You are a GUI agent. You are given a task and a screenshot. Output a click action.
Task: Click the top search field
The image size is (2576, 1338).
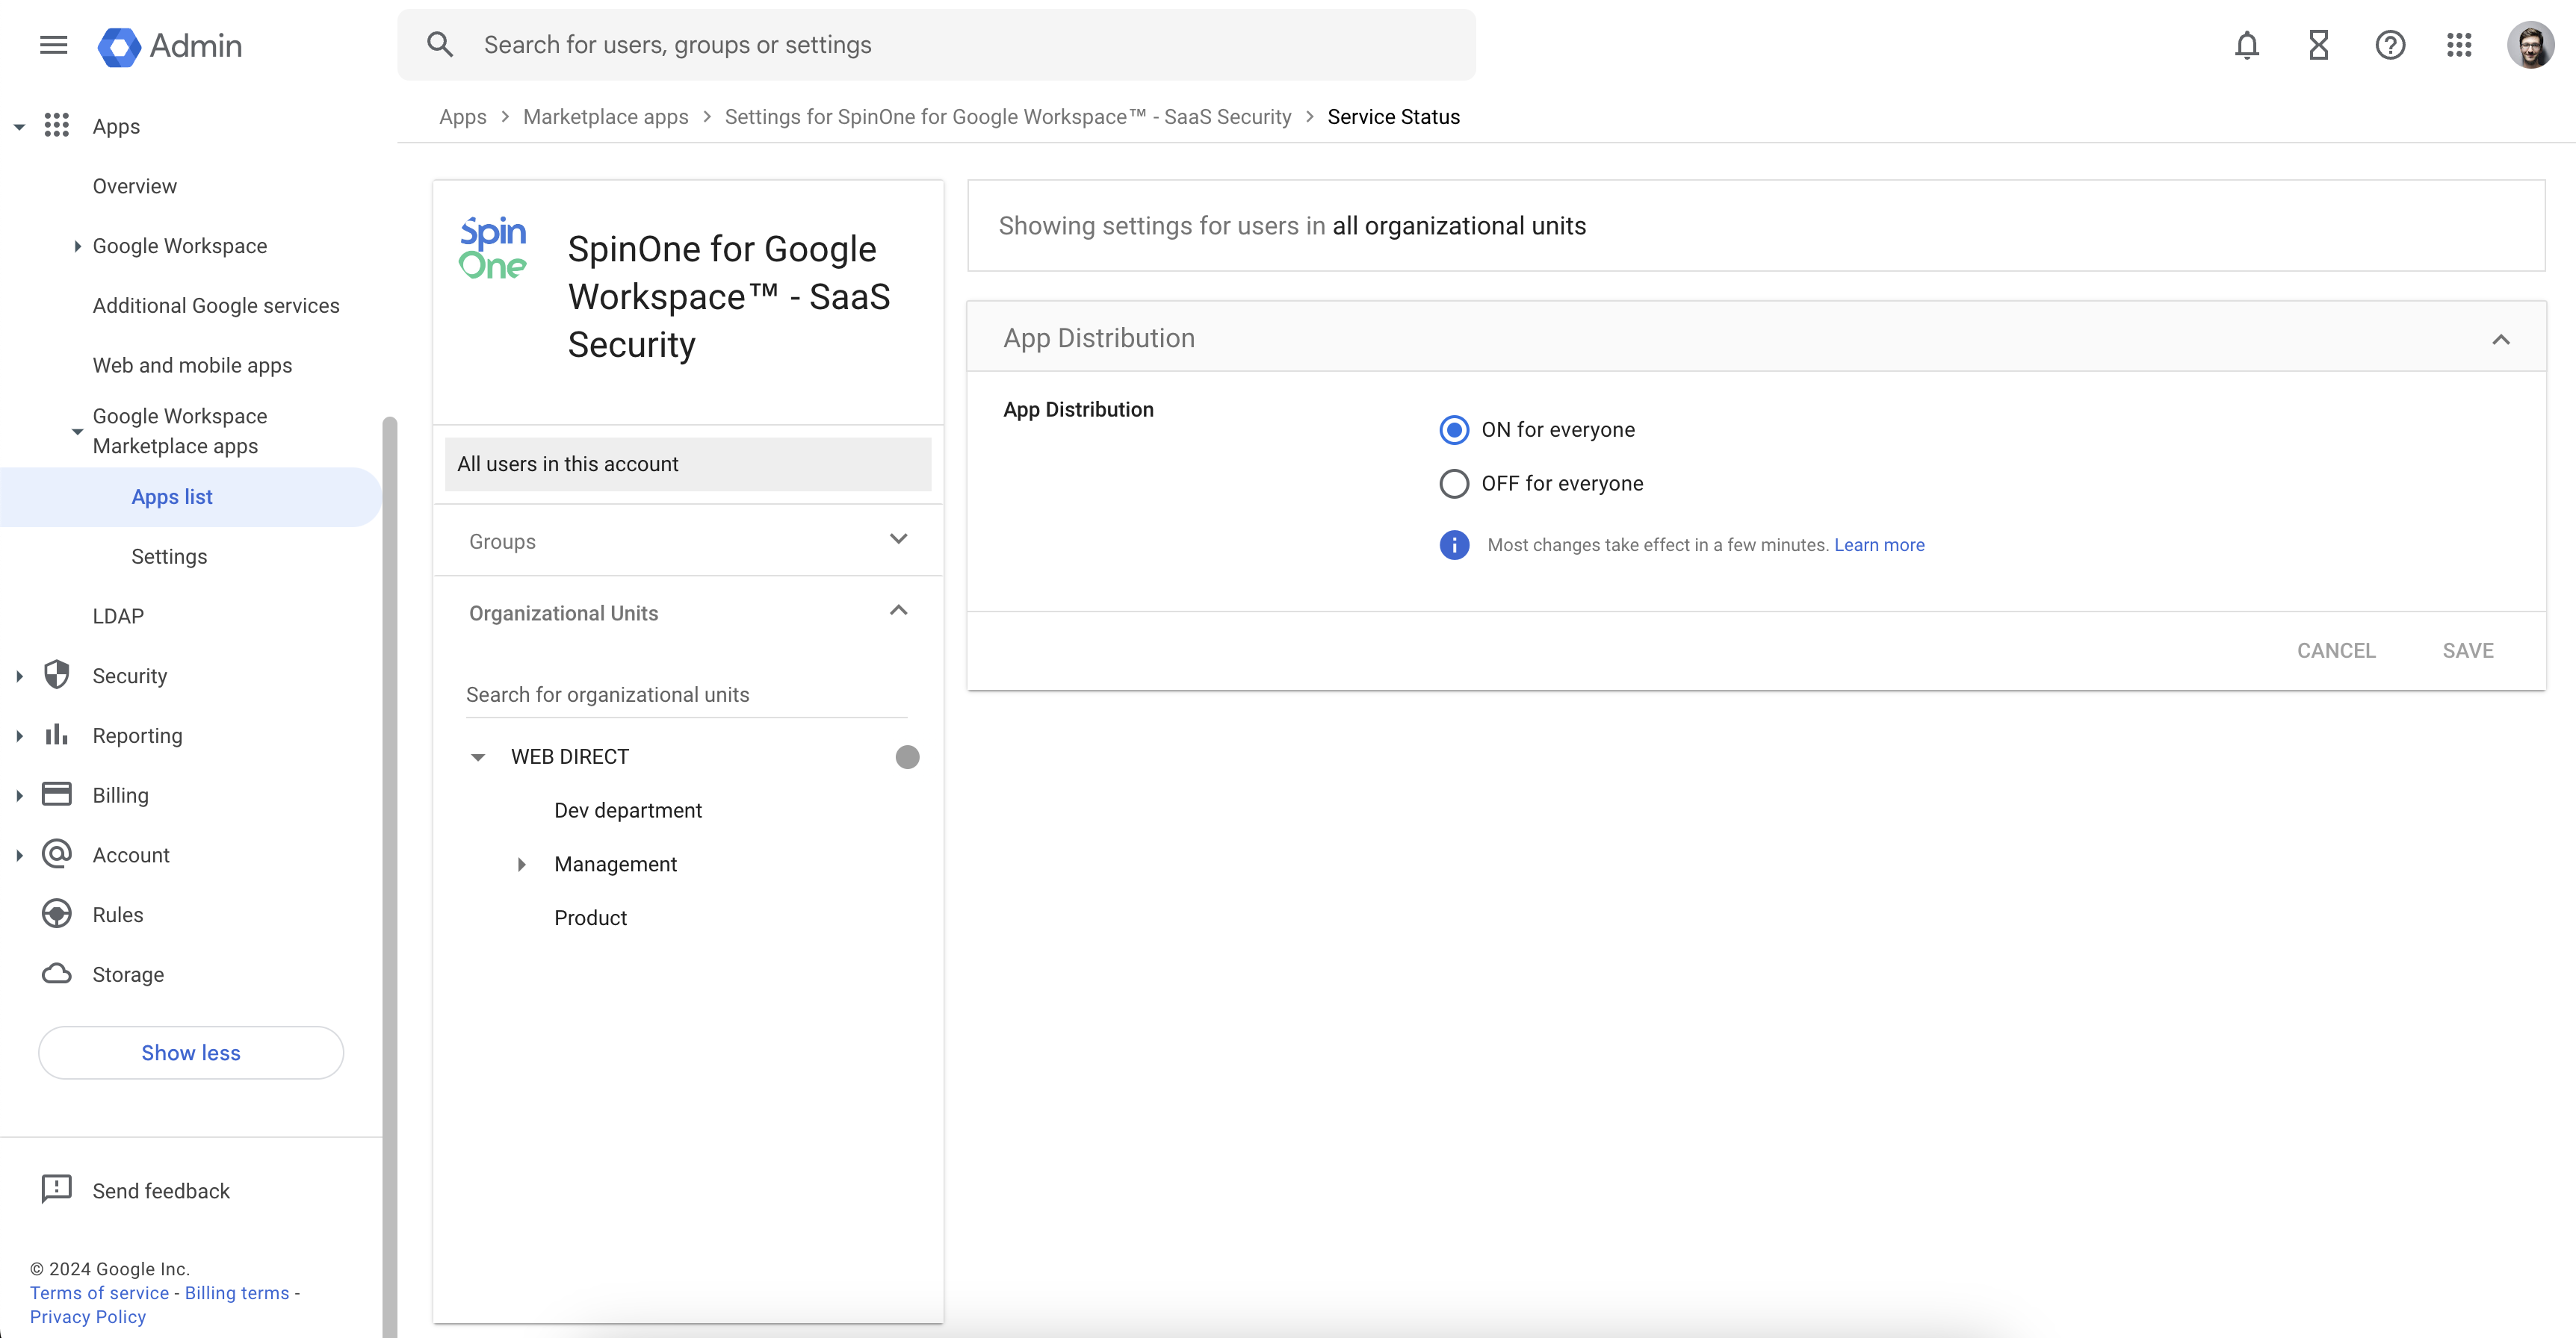[936, 45]
